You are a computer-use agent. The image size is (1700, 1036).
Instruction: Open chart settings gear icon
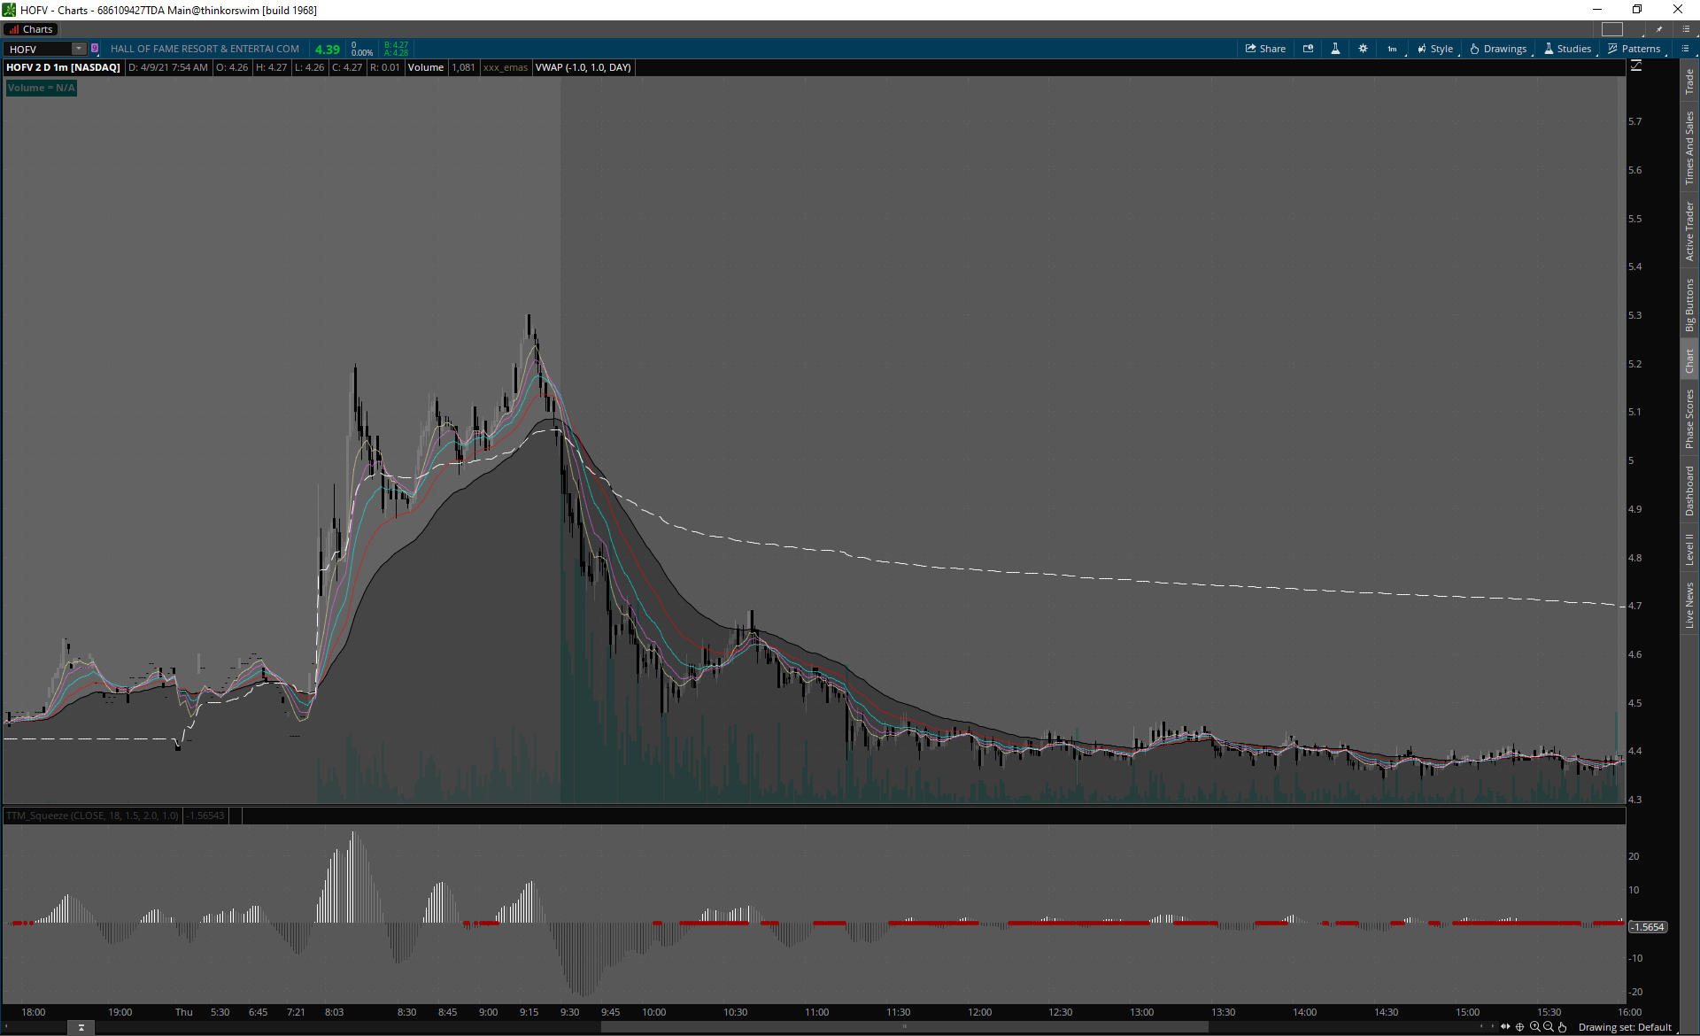pos(1363,49)
